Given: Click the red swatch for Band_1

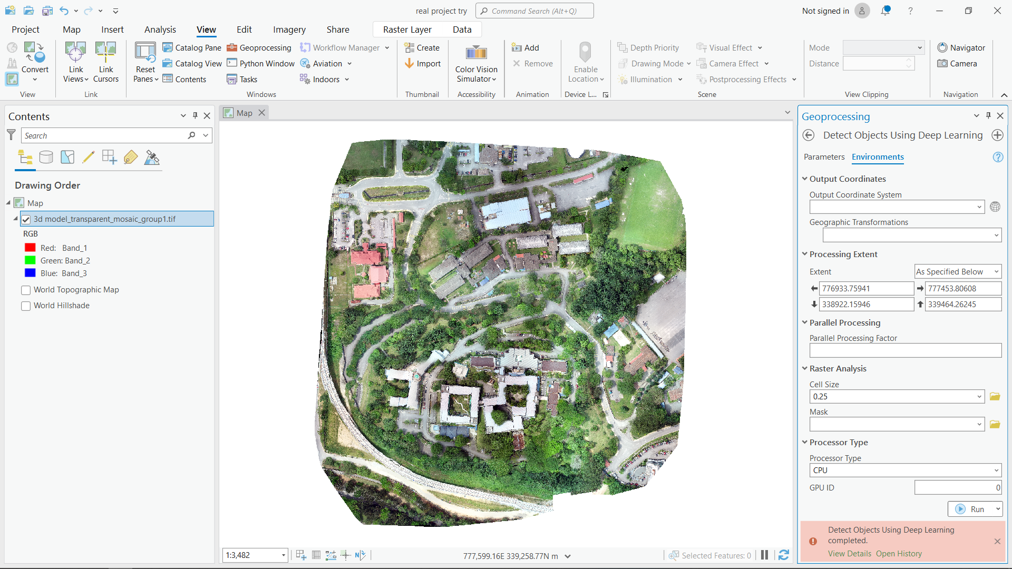Looking at the screenshot, I should [x=29, y=247].
